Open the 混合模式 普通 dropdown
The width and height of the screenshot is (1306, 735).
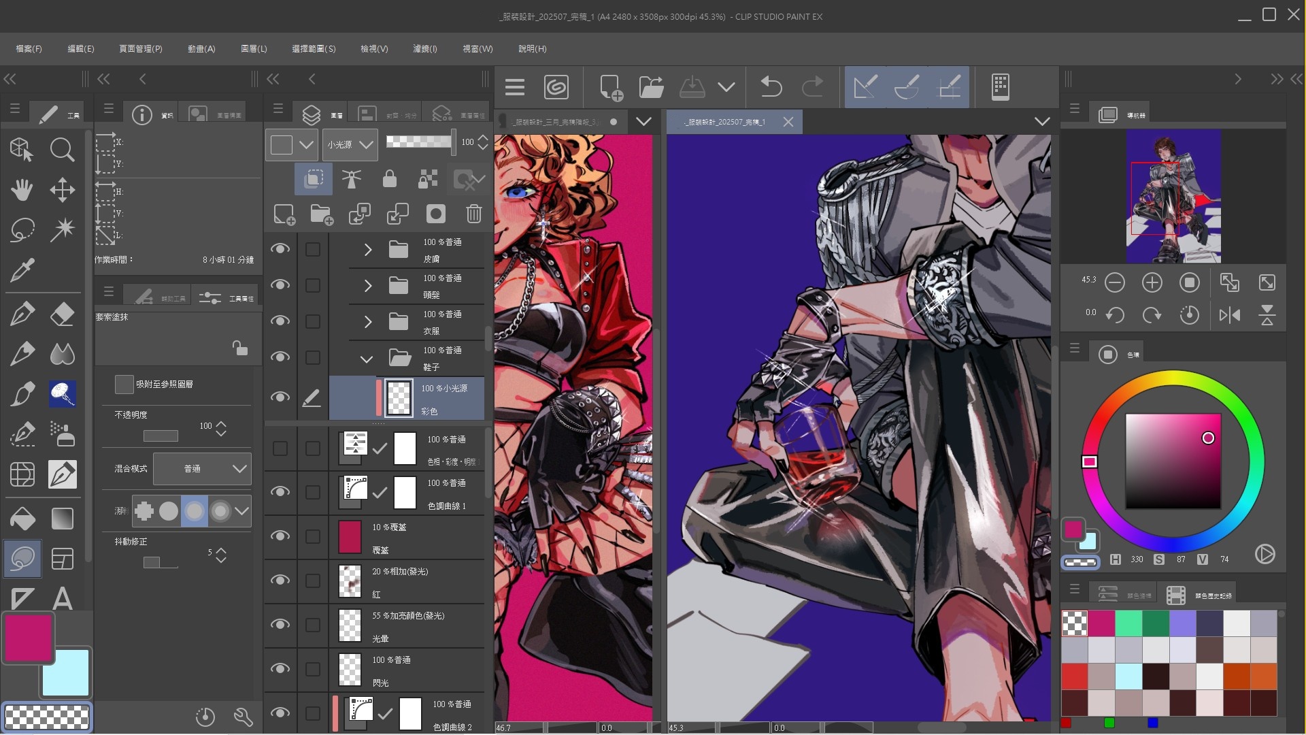pyautogui.click(x=202, y=469)
